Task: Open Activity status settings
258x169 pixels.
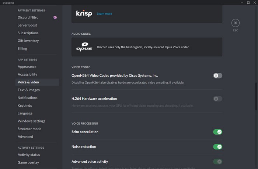Action: tap(37, 155)
